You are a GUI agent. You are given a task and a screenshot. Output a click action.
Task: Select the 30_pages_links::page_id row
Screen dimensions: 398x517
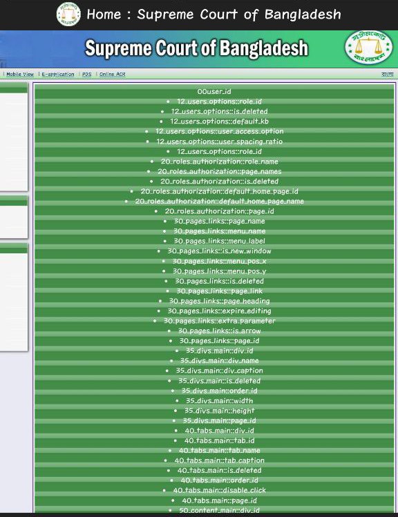220,340
